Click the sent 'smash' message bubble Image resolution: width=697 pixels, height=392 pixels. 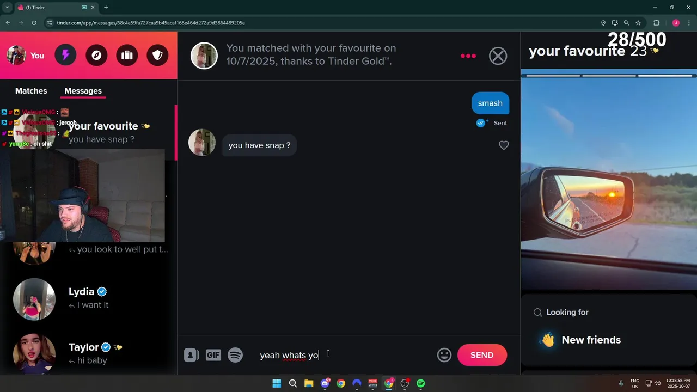[x=490, y=103]
